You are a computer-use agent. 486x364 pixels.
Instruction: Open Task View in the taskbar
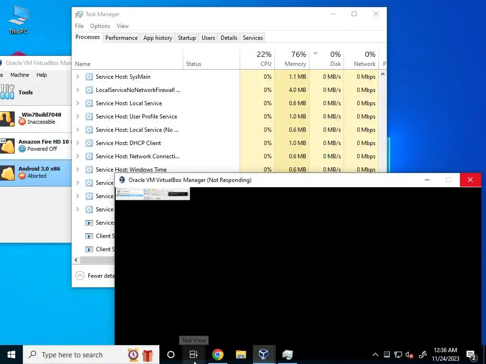[x=194, y=355]
